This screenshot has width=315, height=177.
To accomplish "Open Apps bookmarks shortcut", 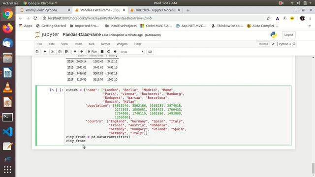I will coord(25,26).
